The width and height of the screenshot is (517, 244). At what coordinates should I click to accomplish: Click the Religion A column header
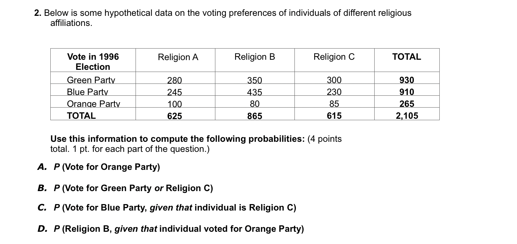178,57
